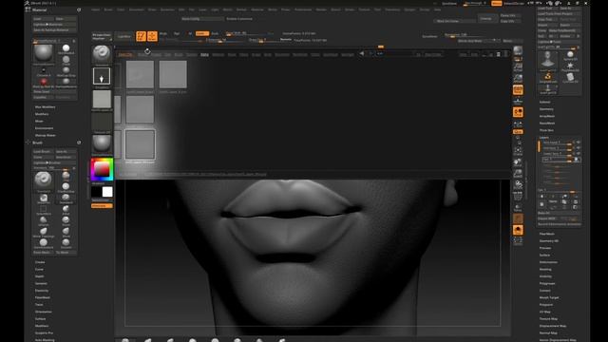
Task: Select SimpleBrush tool in Tool palette
Action: click(547, 77)
